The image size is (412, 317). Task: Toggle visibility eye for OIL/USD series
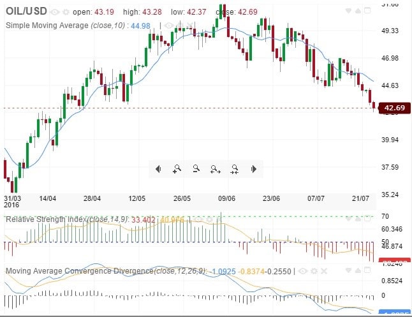[x=55, y=12]
